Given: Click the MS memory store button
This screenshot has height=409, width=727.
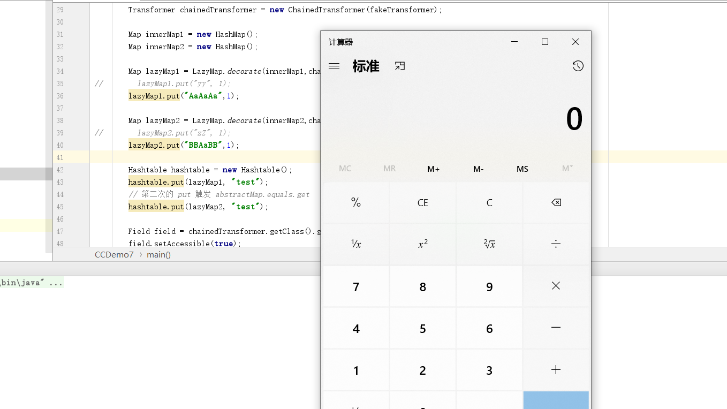Looking at the screenshot, I should coord(522,169).
